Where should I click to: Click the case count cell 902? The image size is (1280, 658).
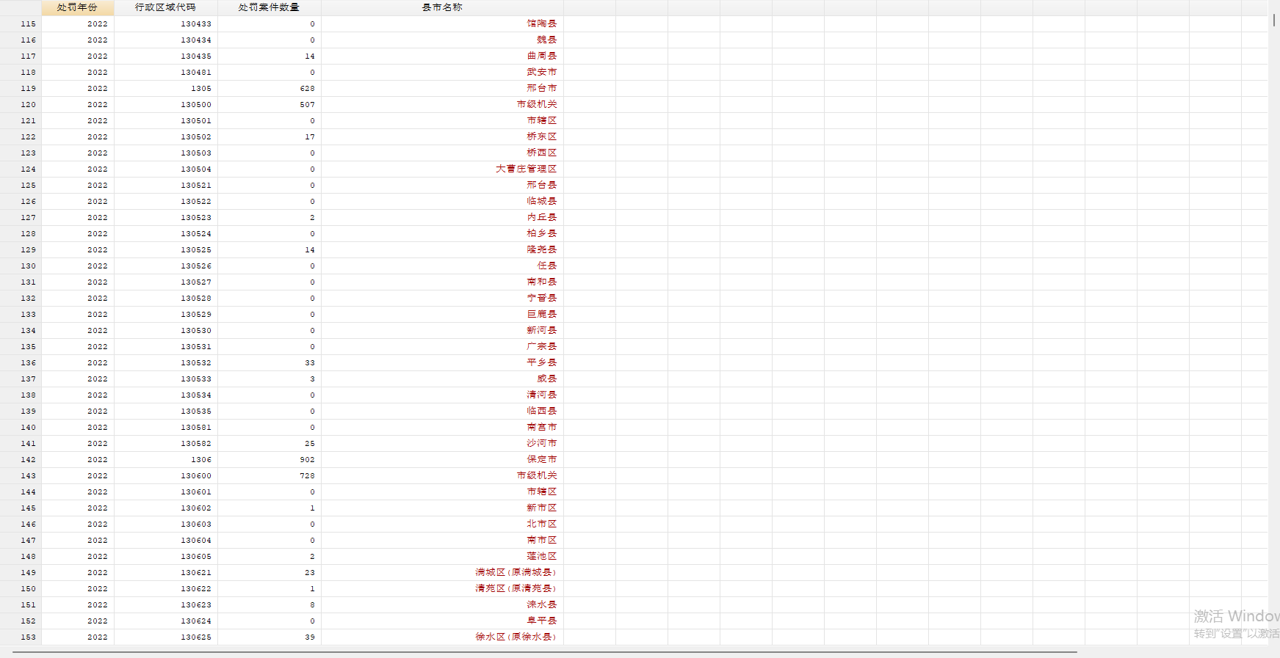(x=270, y=460)
